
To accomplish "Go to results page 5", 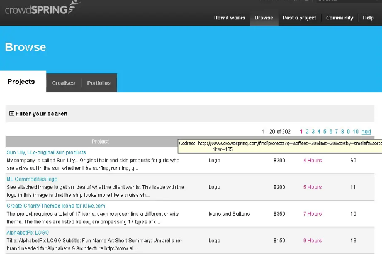I will [x=325, y=131].
